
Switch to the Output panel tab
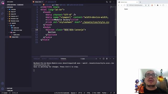tap(44, 59)
